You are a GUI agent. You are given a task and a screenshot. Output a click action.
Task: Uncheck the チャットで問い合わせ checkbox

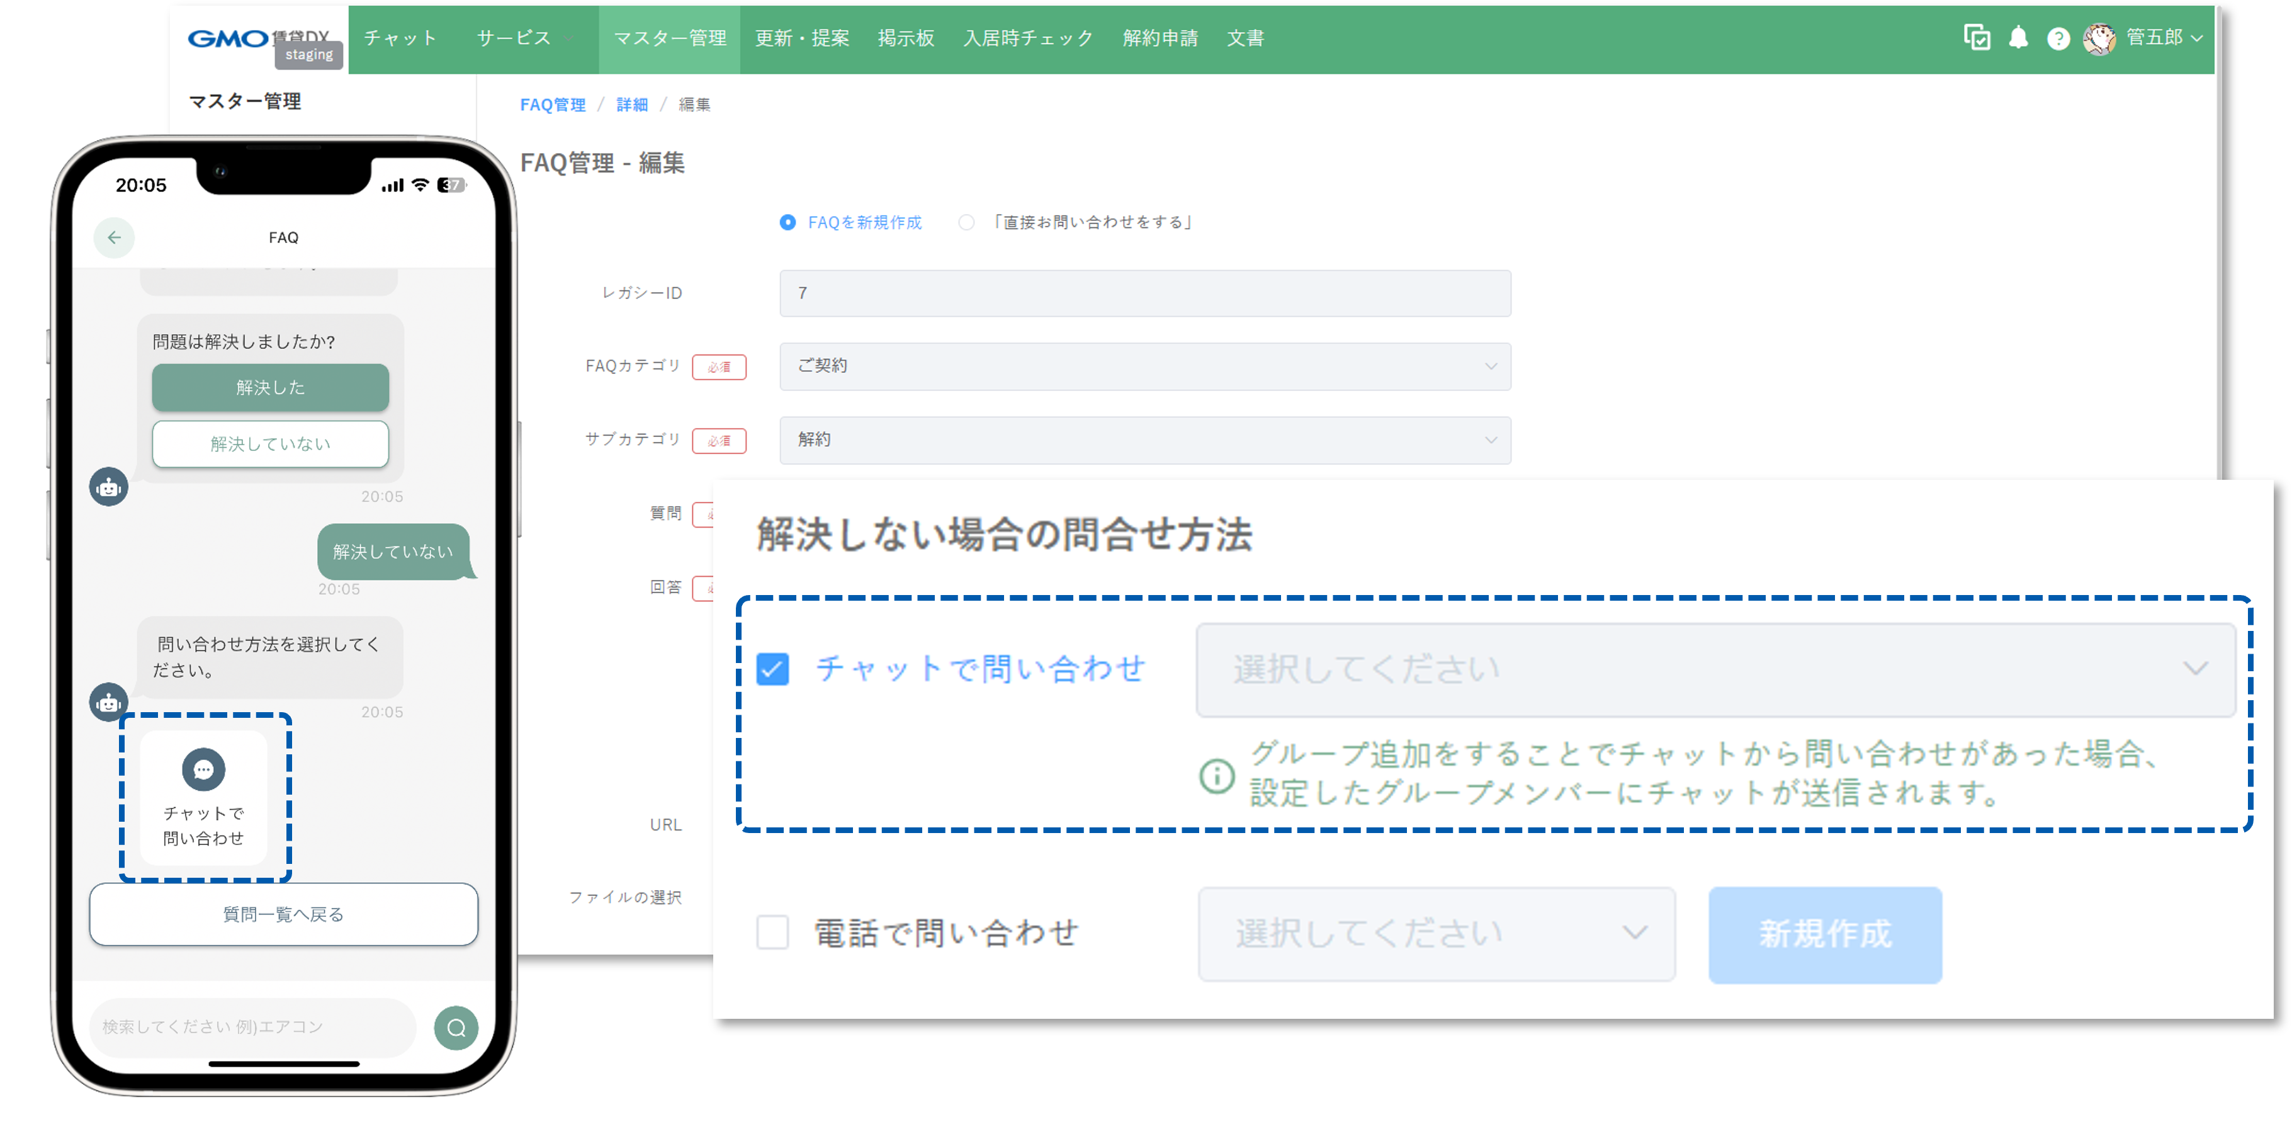coord(773,669)
